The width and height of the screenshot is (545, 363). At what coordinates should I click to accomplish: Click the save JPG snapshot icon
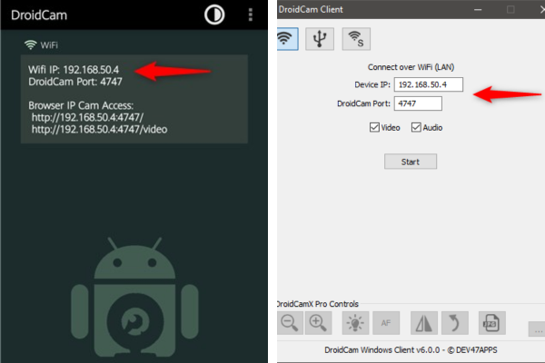point(491,323)
